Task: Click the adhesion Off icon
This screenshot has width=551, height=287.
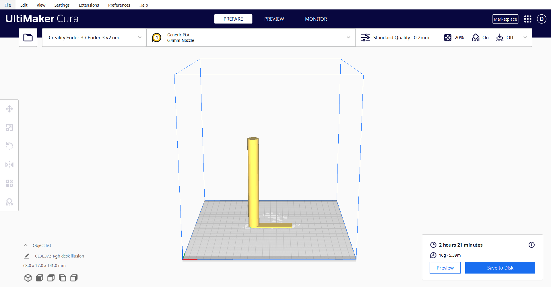Action: tap(500, 38)
